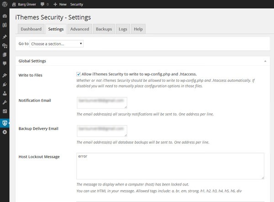Focus the Notification Email field
The image size is (274, 202).
(x=102, y=103)
